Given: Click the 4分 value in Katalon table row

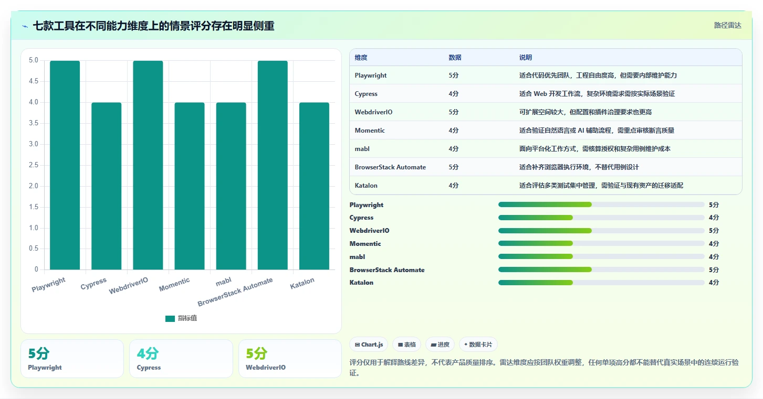Looking at the screenshot, I should tap(454, 186).
